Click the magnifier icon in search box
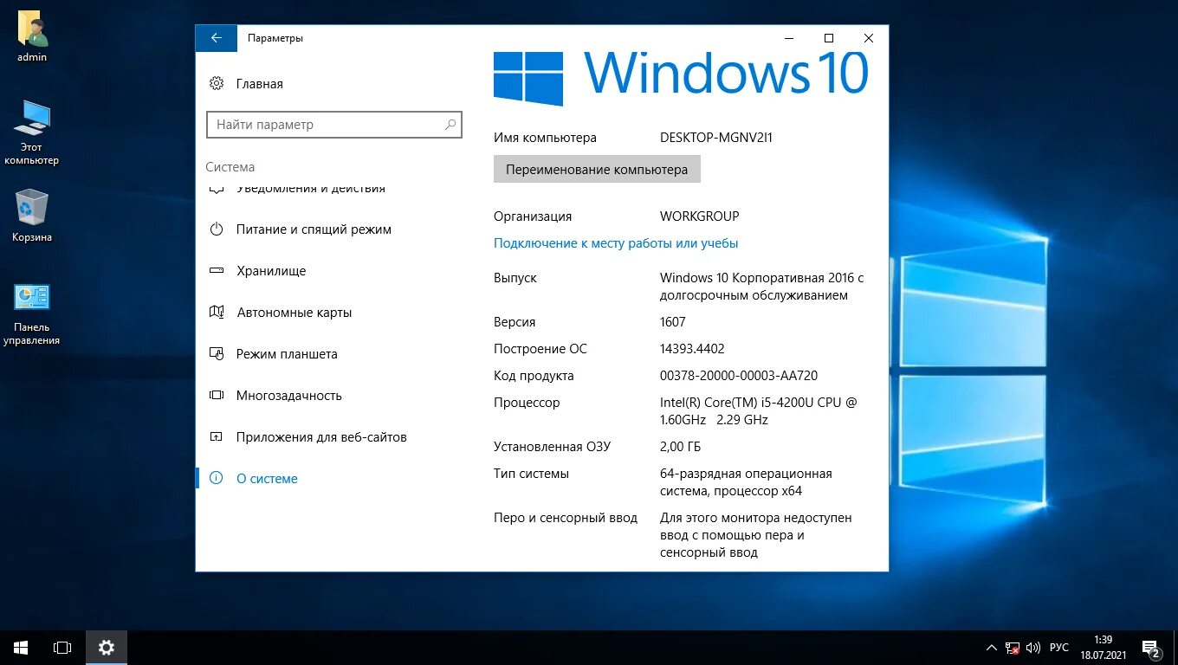This screenshot has width=1178, height=665. pyautogui.click(x=450, y=125)
